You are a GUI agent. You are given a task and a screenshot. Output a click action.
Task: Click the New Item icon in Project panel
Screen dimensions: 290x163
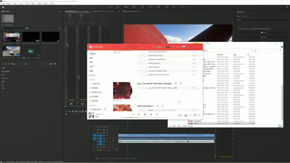click(55, 64)
